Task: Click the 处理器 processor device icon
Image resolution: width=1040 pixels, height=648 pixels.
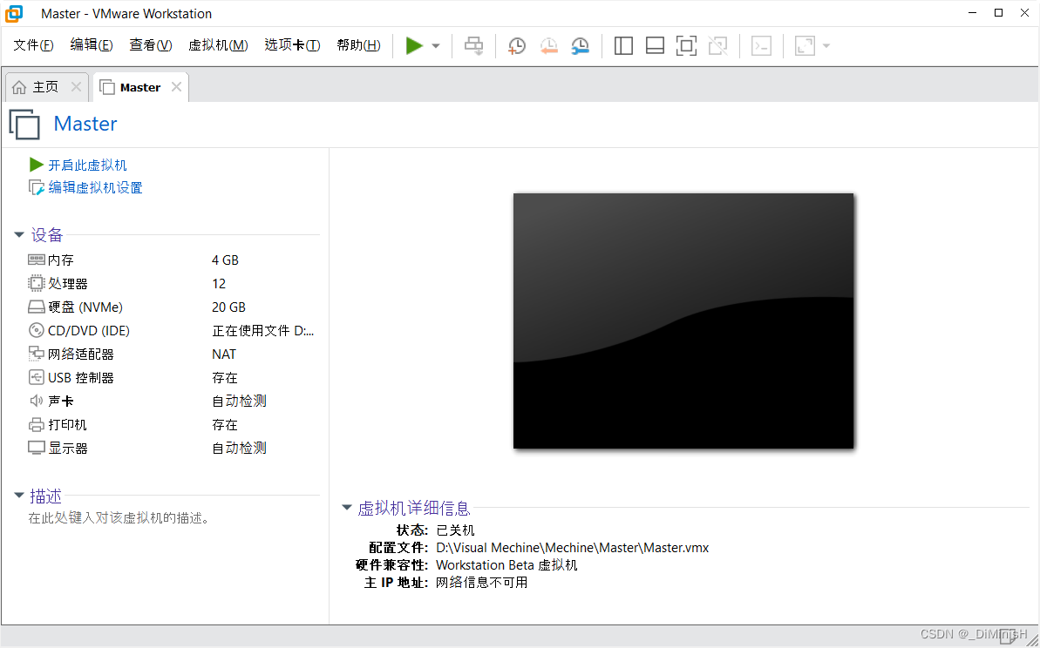Action: coord(37,284)
